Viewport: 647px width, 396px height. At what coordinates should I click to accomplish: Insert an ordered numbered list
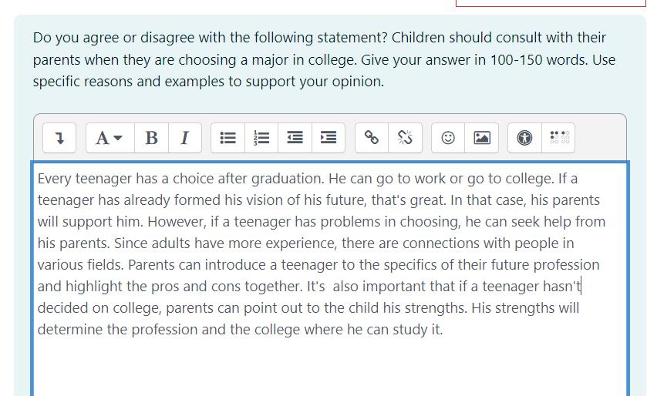261,138
